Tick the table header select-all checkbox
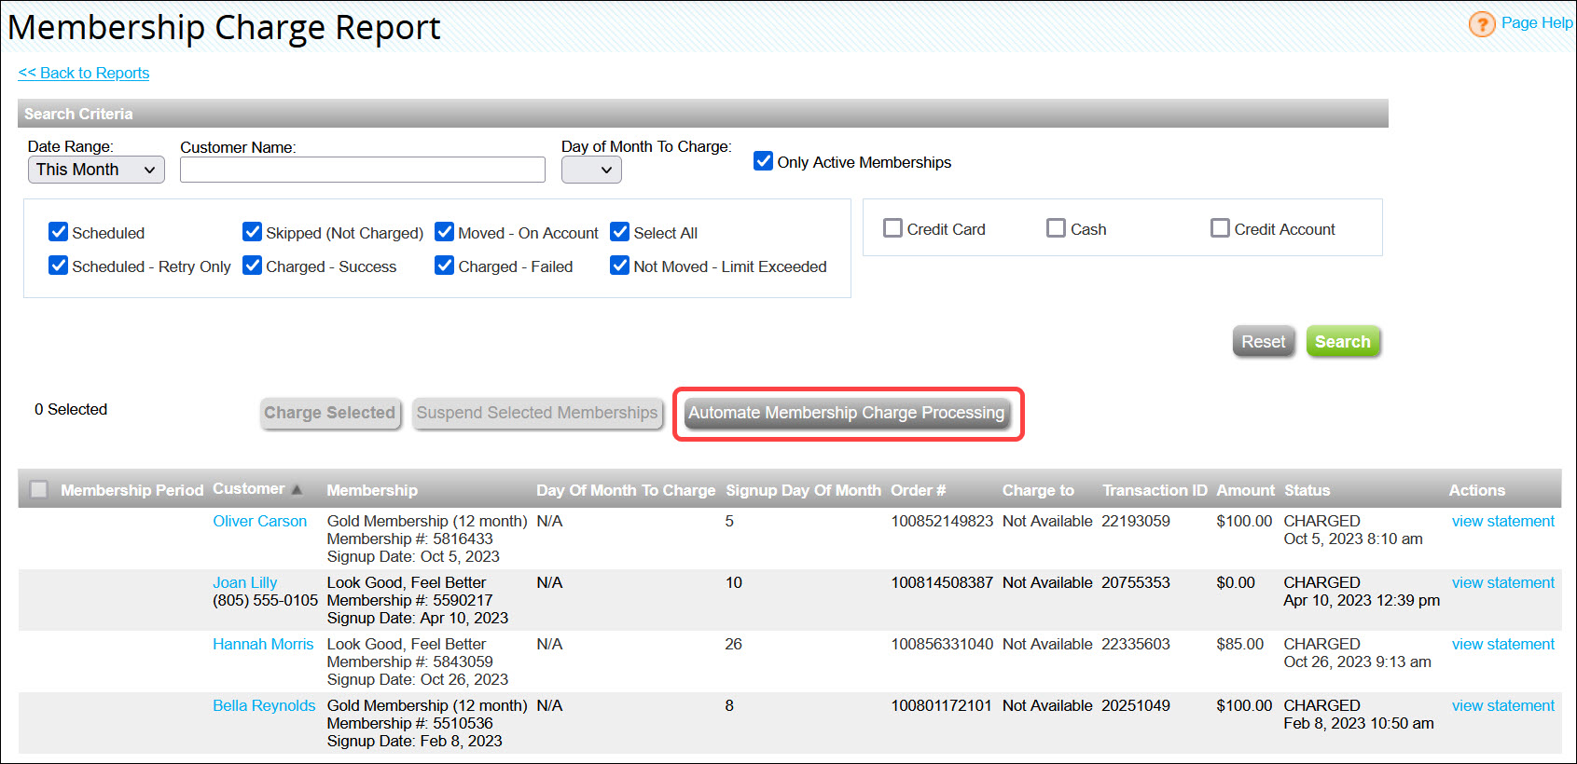 39,489
